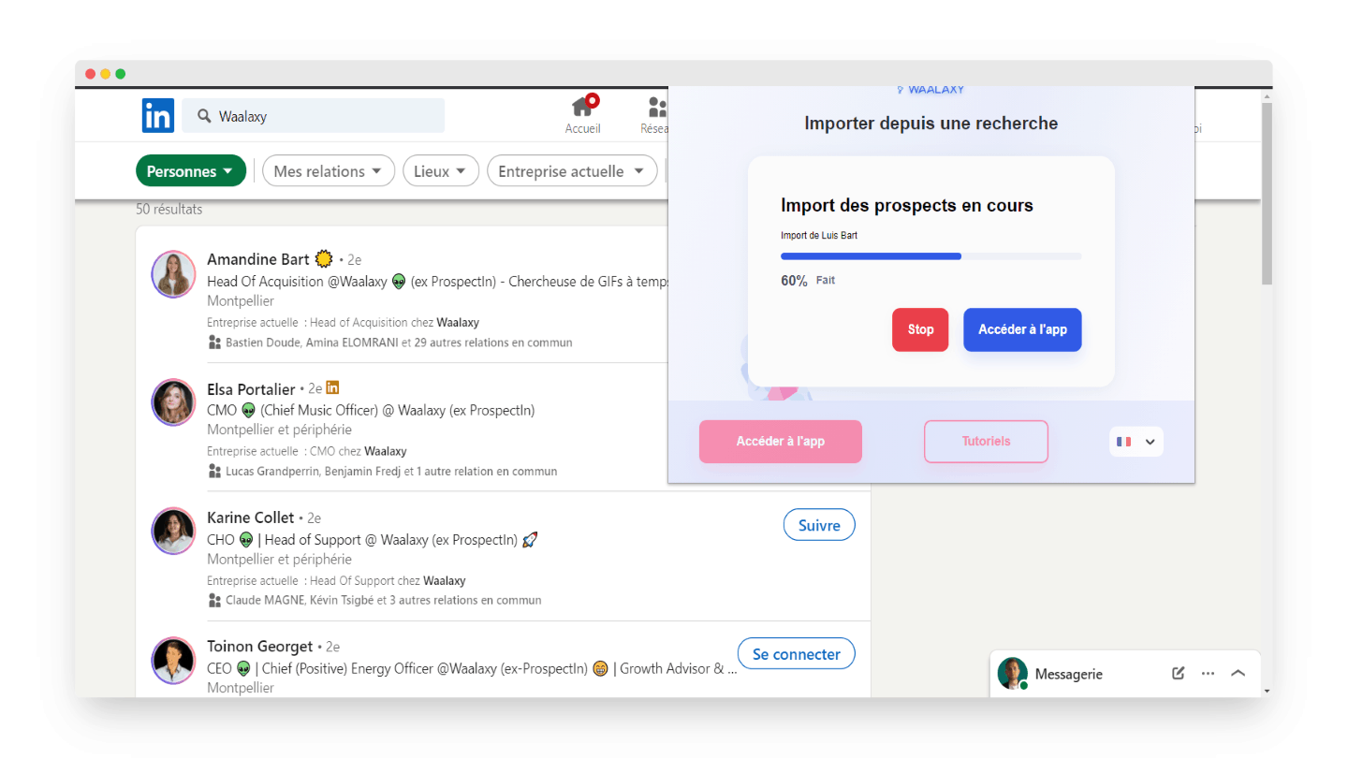Click the compose message icon in Messagerie
The height and width of the screenshot is (758, 1348).
click(1179, 673)
